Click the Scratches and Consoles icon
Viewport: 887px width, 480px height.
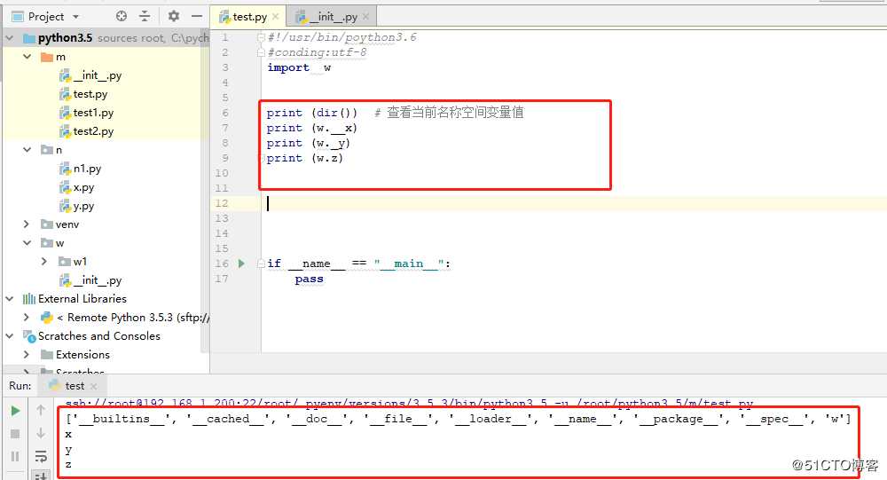click(x=29, y=335)
